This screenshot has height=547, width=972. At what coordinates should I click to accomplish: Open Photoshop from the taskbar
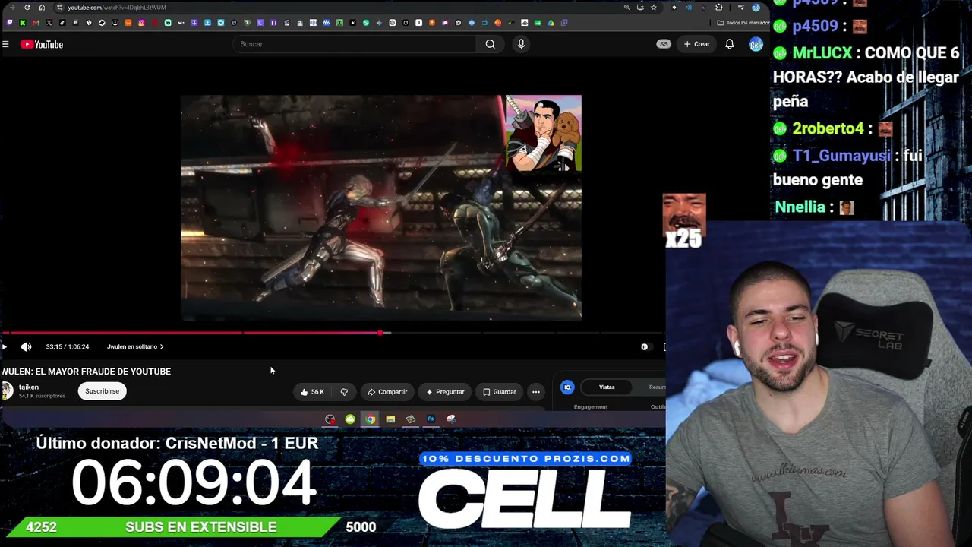(431, 419)
